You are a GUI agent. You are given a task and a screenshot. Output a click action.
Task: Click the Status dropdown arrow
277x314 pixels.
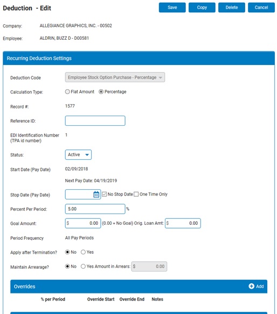pos(87,155)
